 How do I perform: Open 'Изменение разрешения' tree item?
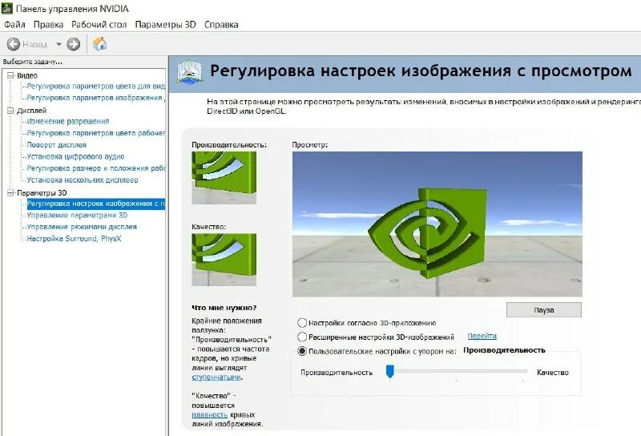(68, 121)
